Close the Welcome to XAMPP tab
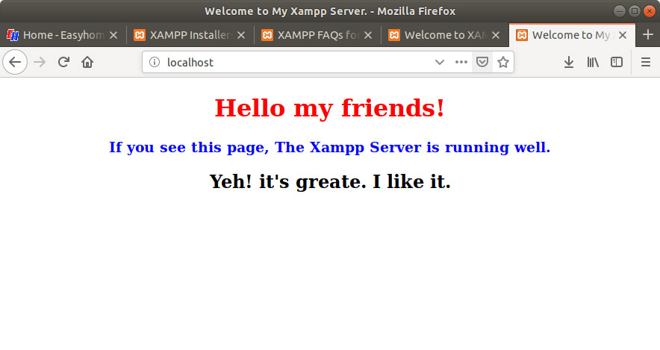The width and height of the screenshot is (660, 350). 496,35
